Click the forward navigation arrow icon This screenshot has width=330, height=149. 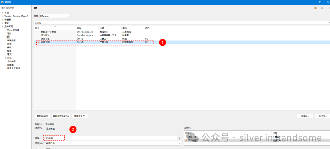tap(322, 8)
